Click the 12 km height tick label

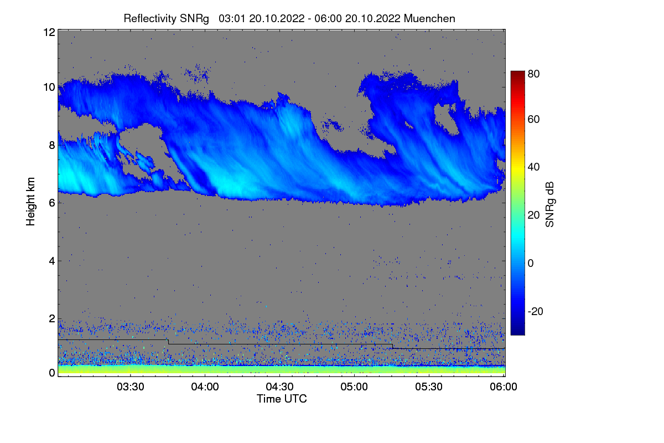(49, 32)
